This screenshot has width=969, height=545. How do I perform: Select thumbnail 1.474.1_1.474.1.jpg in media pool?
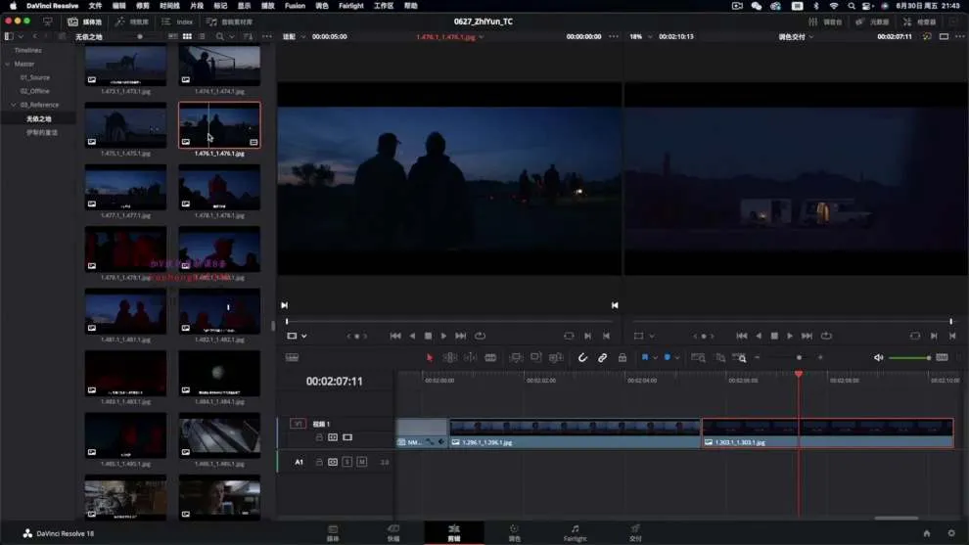[x=219, y=65]
